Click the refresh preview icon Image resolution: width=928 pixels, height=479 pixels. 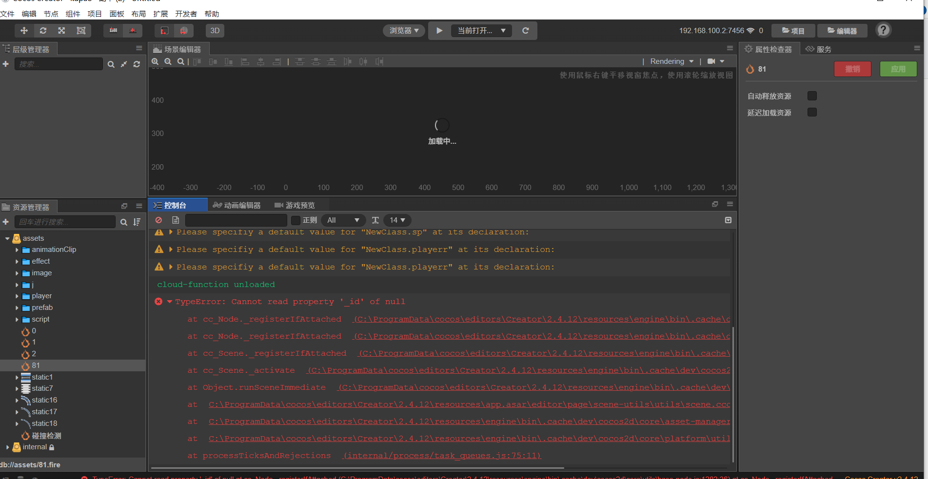[525, 31]
